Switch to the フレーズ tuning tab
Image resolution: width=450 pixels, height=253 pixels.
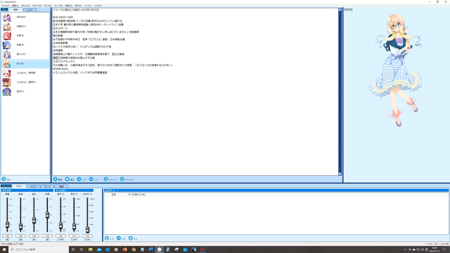pos(47,186)
